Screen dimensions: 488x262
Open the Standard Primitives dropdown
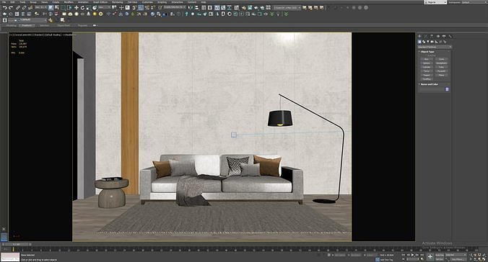click(434, 47)
